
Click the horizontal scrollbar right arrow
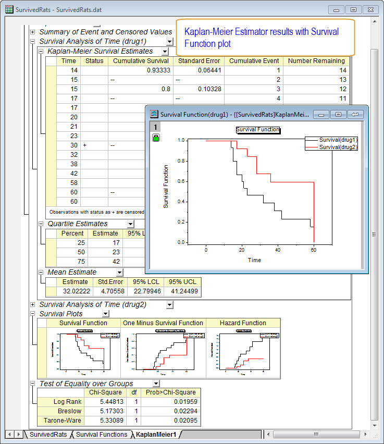366,434
